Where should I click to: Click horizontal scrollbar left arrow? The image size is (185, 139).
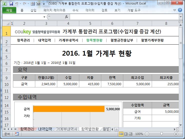click(112, 129)
